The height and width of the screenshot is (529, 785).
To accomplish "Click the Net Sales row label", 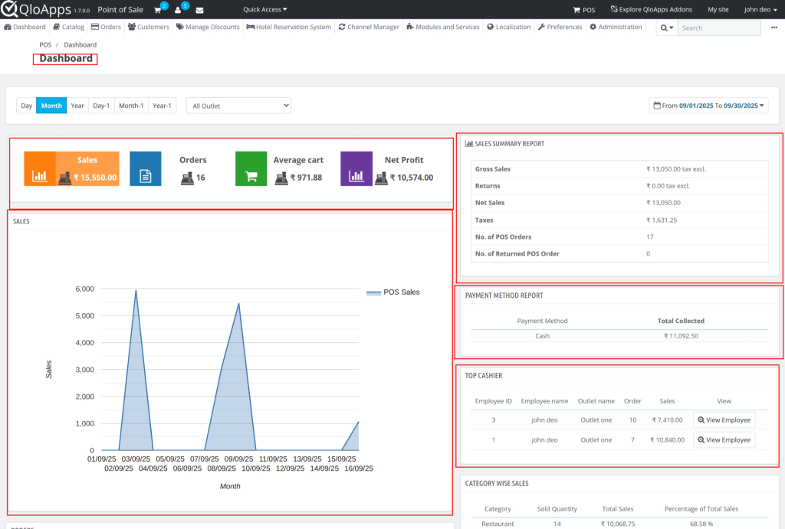I will (x=490, y=203).
